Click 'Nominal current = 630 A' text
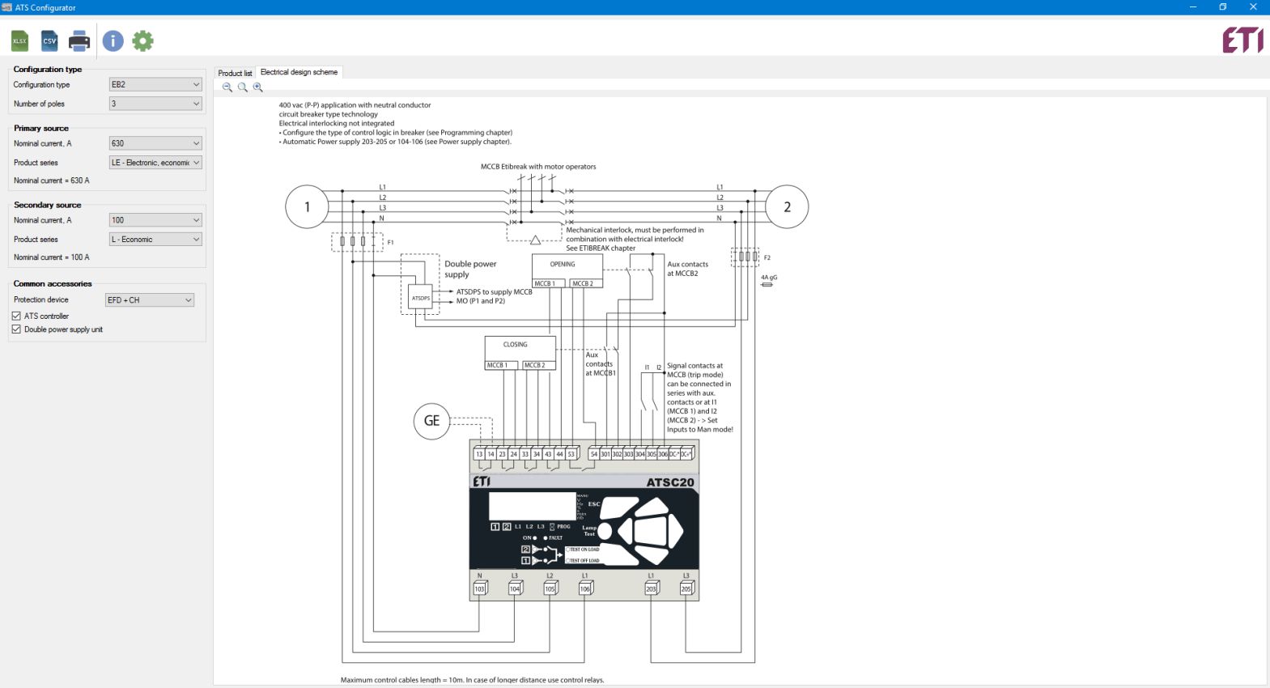Viewport: 1270px width, 688px height. click(52, 180)
